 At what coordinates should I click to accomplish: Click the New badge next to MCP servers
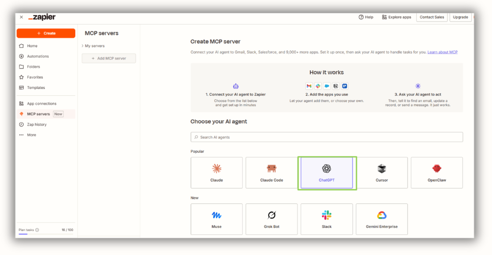[x=58, y=114]
